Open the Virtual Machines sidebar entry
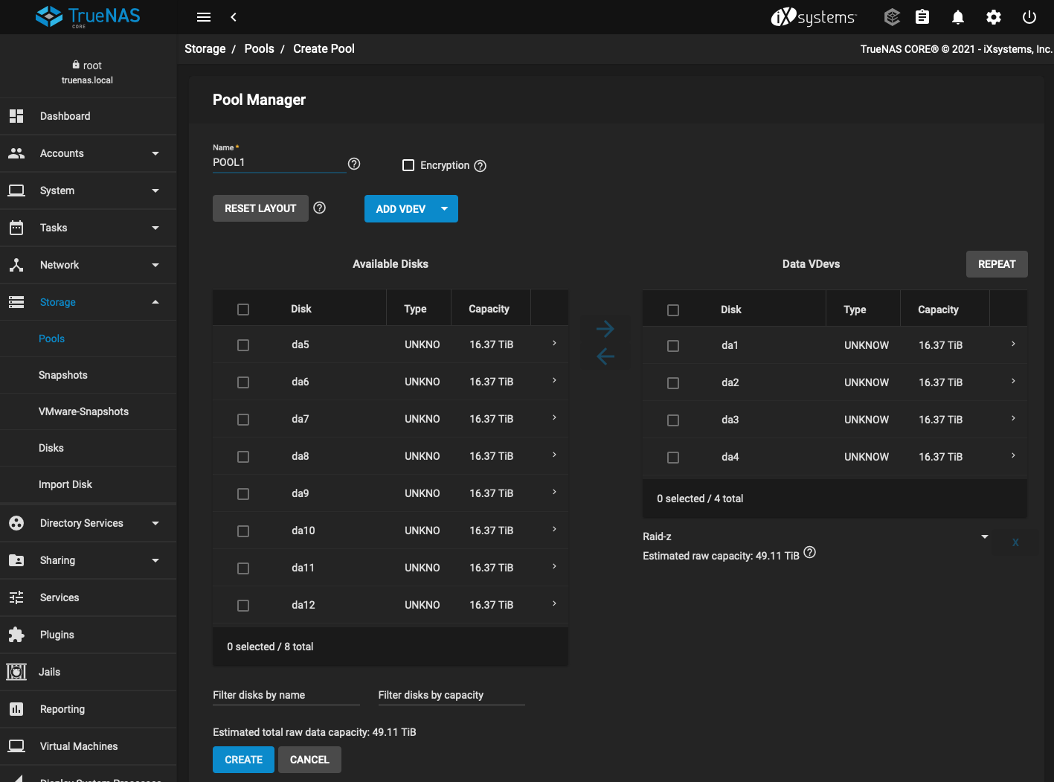Image resolution: width=1054 pixels, height=782 pixels. click(x=88, y=746)
